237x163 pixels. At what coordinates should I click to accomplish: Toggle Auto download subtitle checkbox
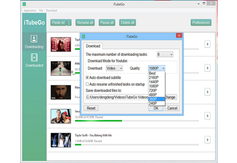(87, 78)
